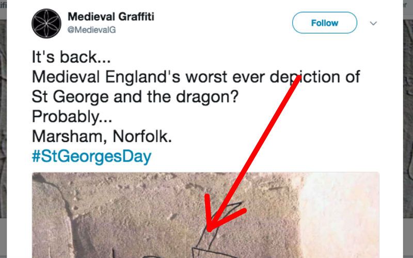This screenshot has height=258, width=413.
Task: Click the "It's back..." tweet line
Action: (x=71, y=56)
